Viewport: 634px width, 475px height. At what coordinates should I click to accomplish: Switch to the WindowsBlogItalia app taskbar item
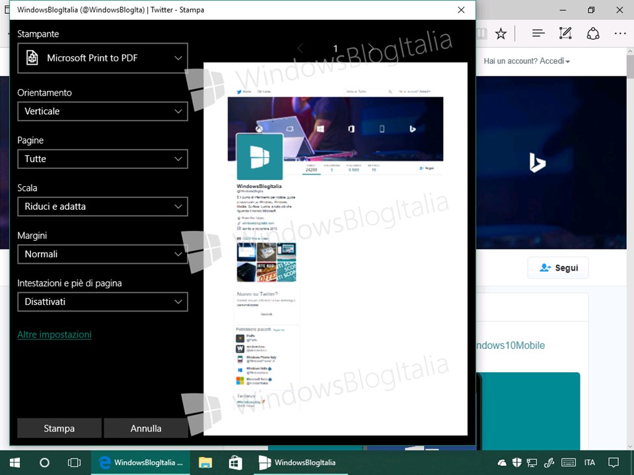pyautogui.click(x=301, y=462)
